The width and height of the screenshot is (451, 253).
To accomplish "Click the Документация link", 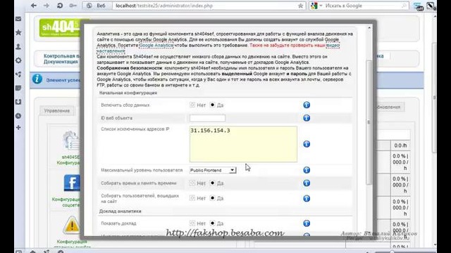I will tap(61, 62).
